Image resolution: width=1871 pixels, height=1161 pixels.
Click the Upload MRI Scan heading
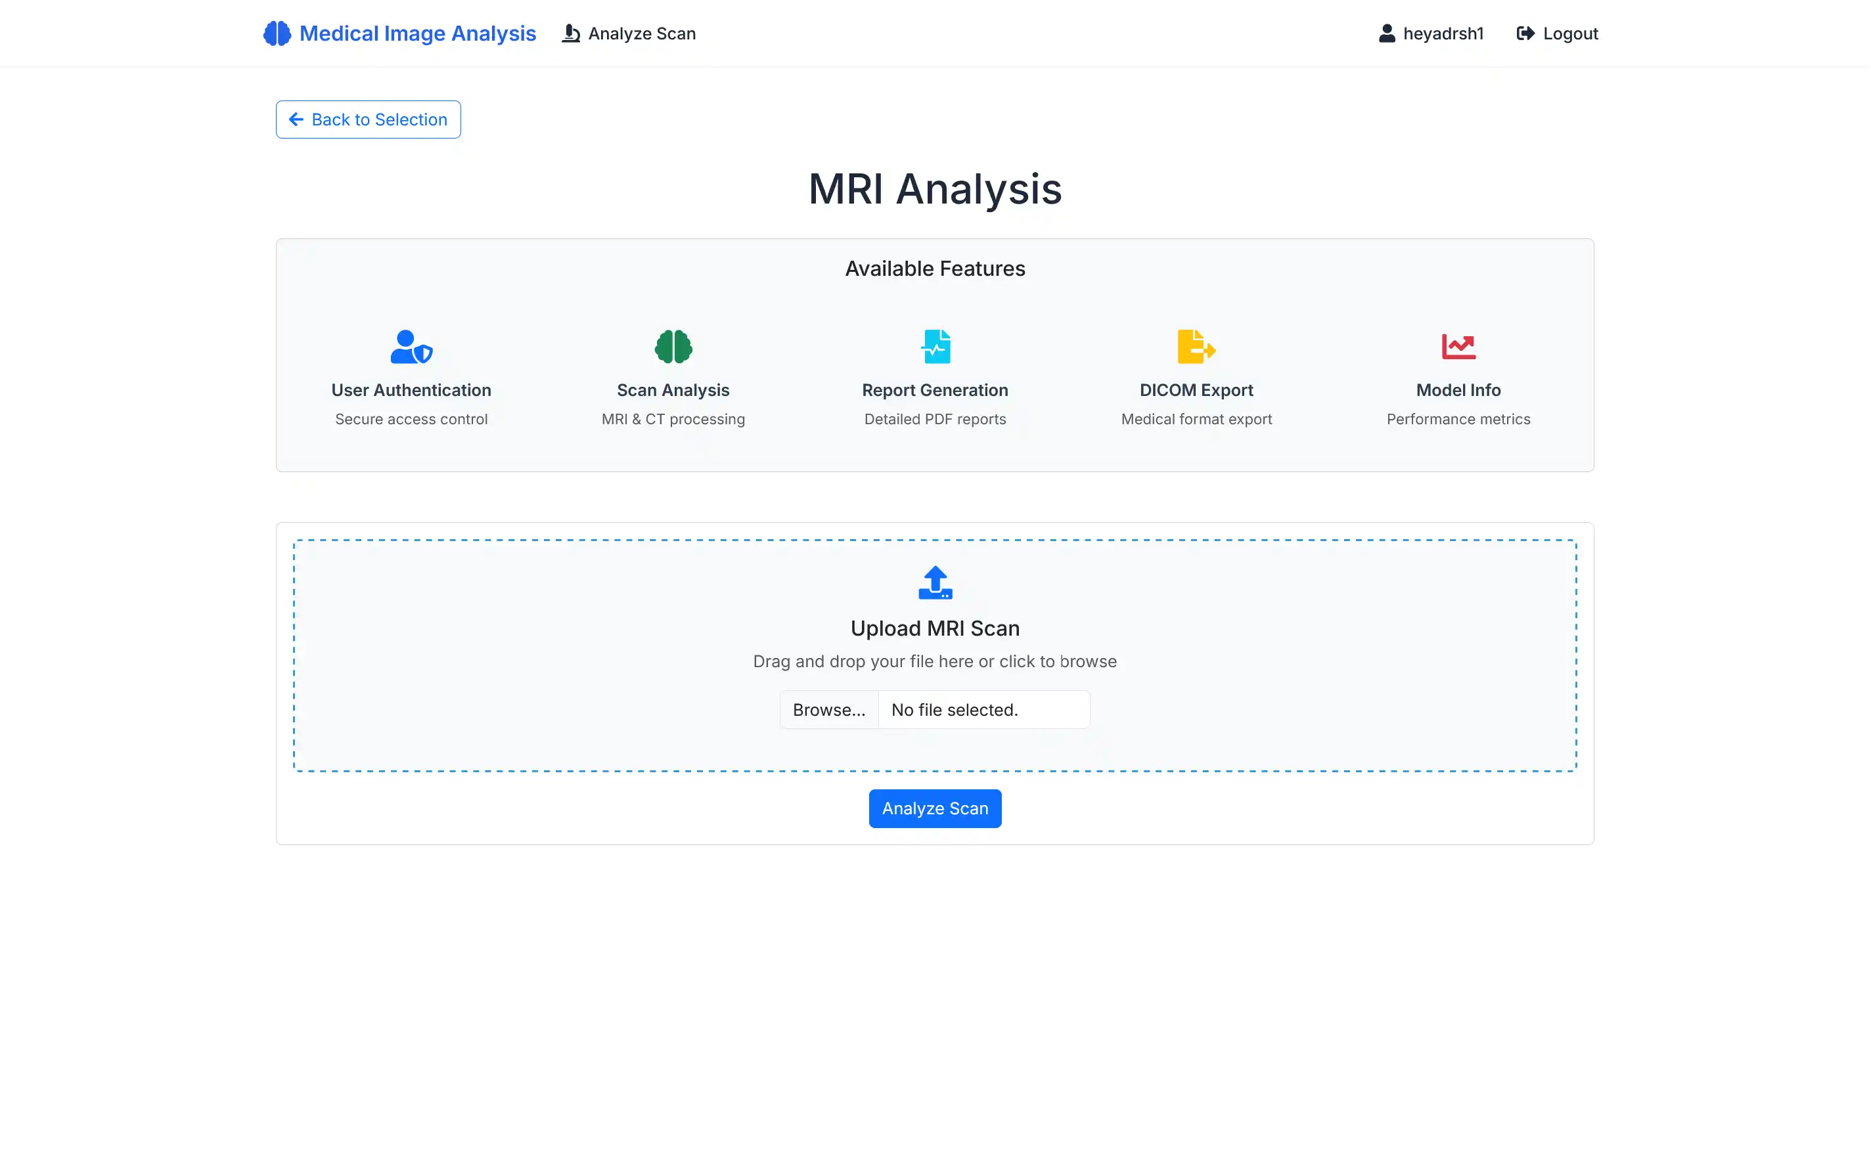[x=935, y=628]
